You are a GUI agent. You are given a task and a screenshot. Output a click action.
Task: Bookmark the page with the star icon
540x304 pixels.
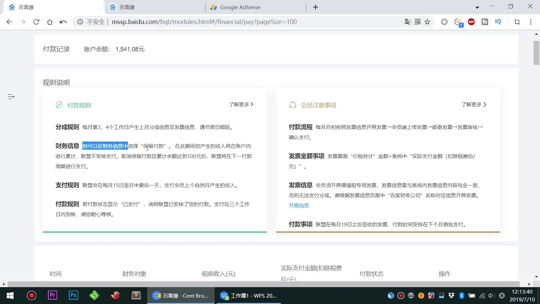[x=427, y=22]
